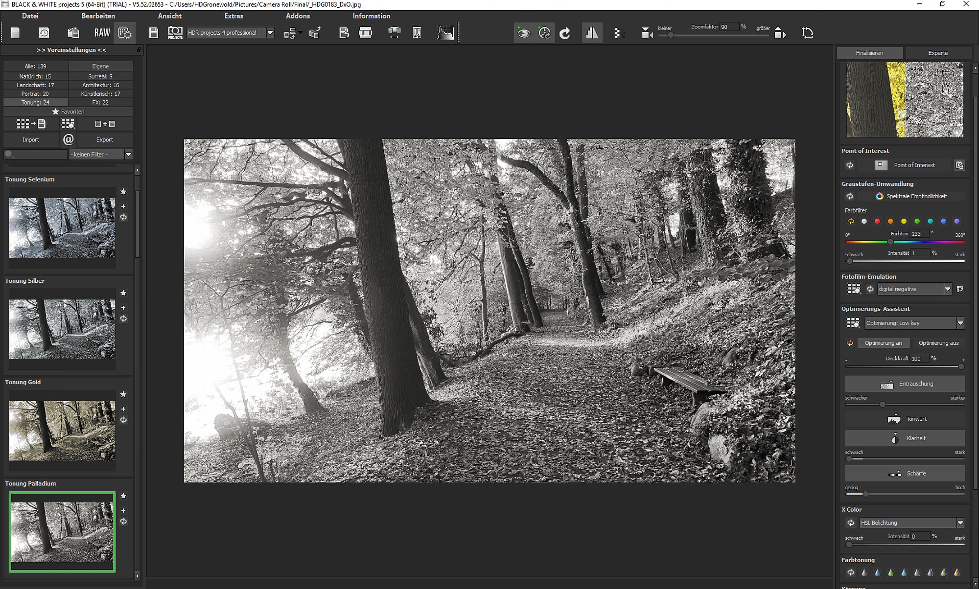Click the rotate refresh arrow icon
The width and height of the screenshot is (979, 589).
point(565,33)
